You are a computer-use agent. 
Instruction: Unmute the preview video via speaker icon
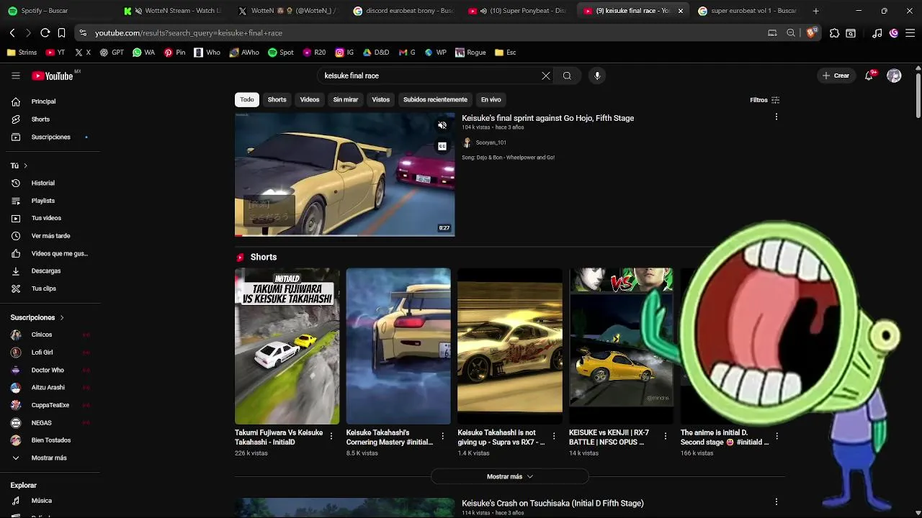[x=442, y=125]
